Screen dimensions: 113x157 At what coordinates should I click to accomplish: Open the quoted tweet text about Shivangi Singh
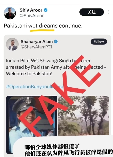click(x=56, y=67)
